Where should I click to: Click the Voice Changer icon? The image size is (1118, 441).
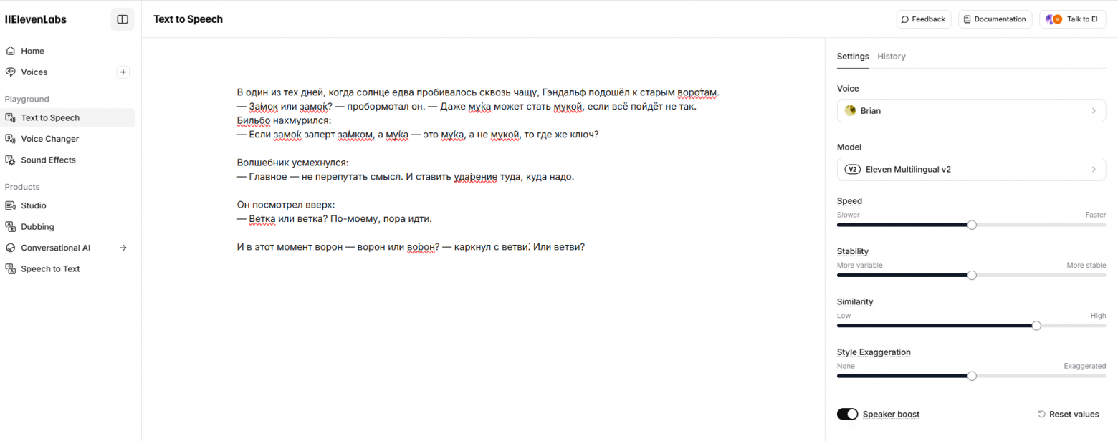[x=10, y=139]
